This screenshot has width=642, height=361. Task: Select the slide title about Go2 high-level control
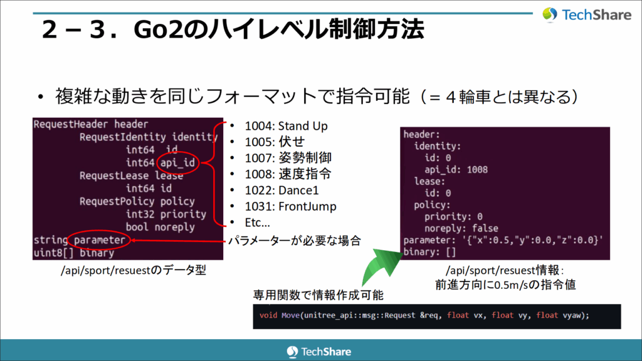[x=233, y=29]
